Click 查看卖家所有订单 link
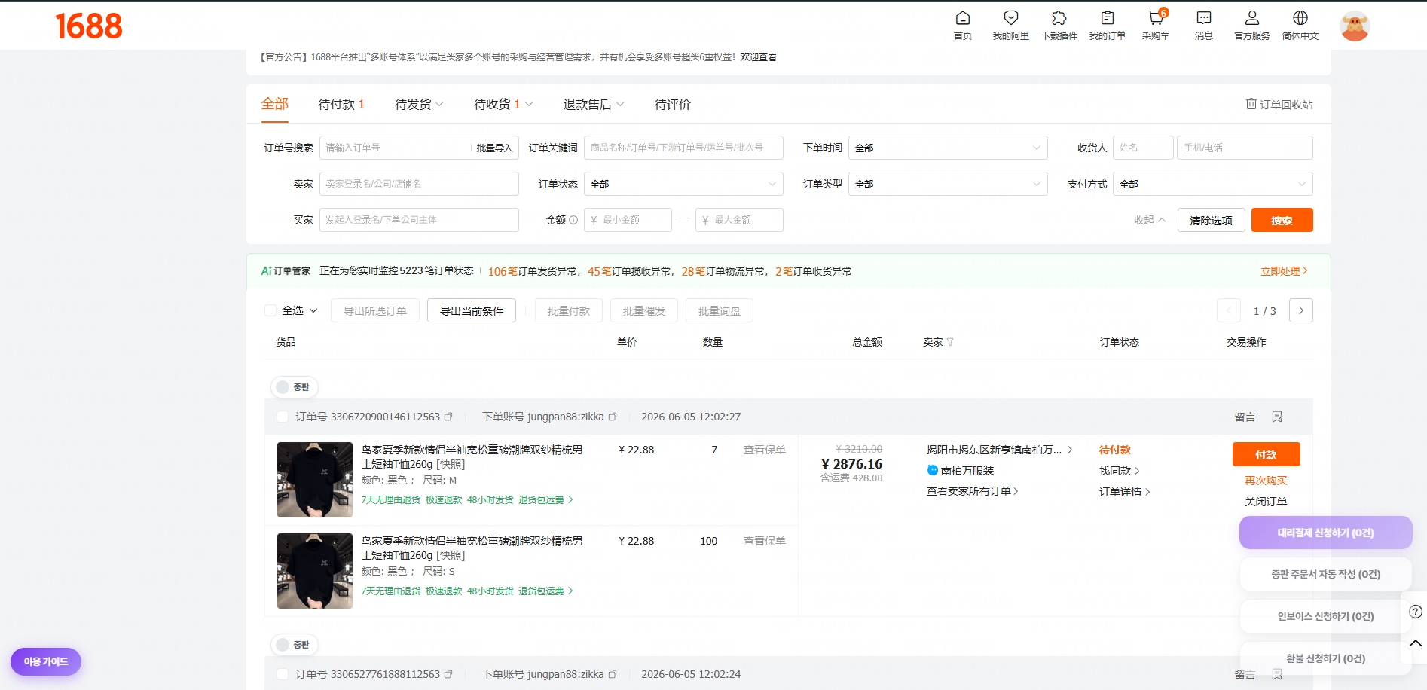Image resolution: width=1427 pixels, height=690 pixels. click(x=972, y=491)
